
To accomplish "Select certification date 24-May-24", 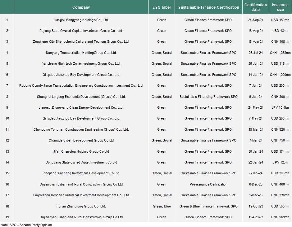I will tap(256, 107).
